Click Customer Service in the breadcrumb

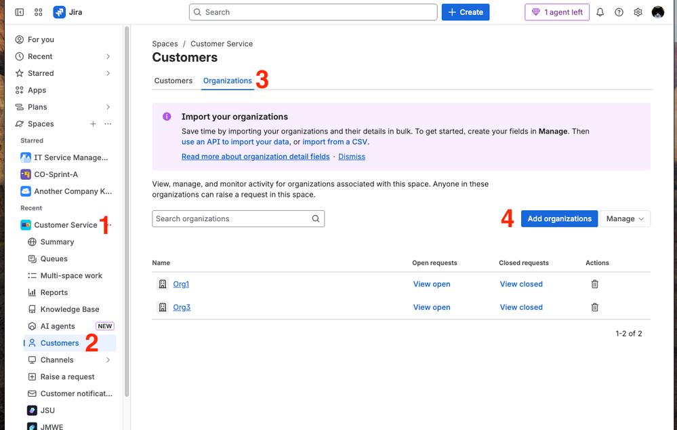coord(222,43)
